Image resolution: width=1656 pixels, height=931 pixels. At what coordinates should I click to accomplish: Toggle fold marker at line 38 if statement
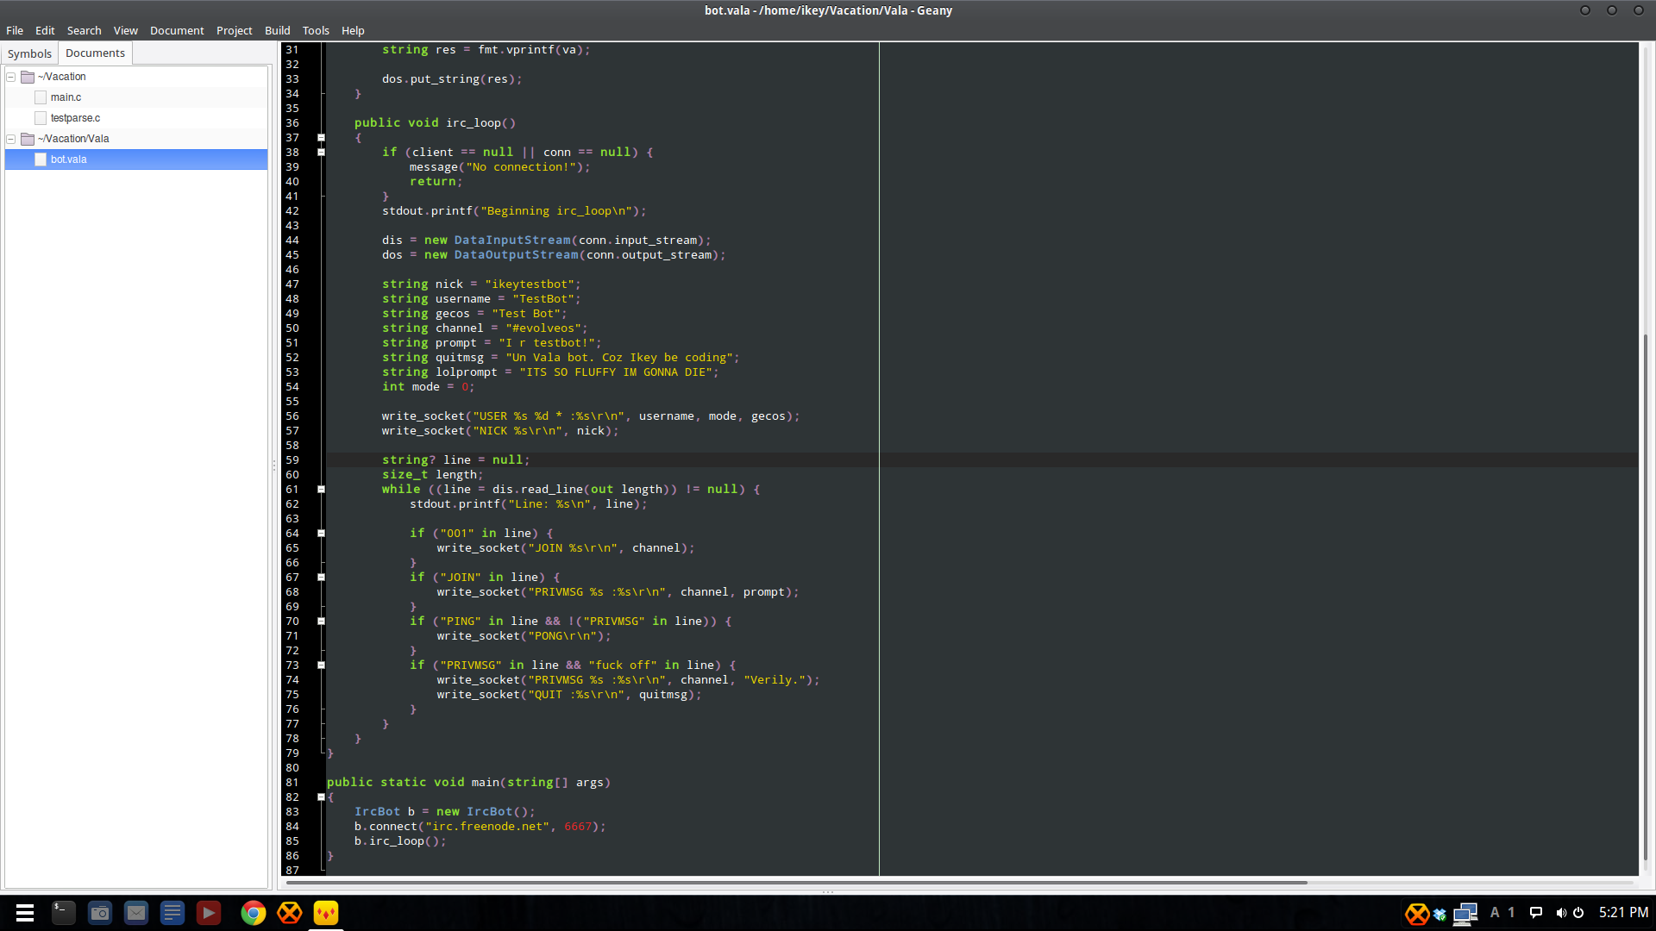pyautogui.click(x=321, y=153)
